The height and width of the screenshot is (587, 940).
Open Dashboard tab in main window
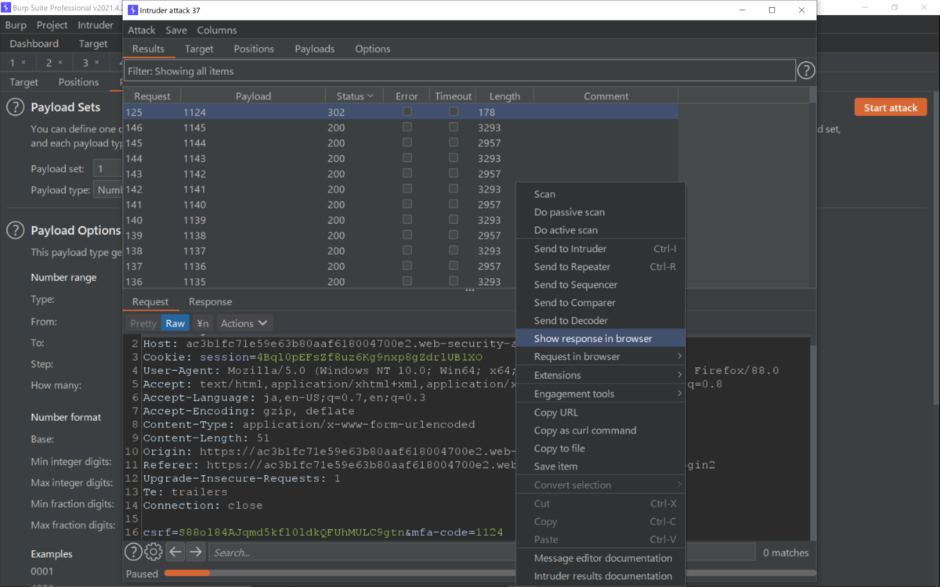34,44
